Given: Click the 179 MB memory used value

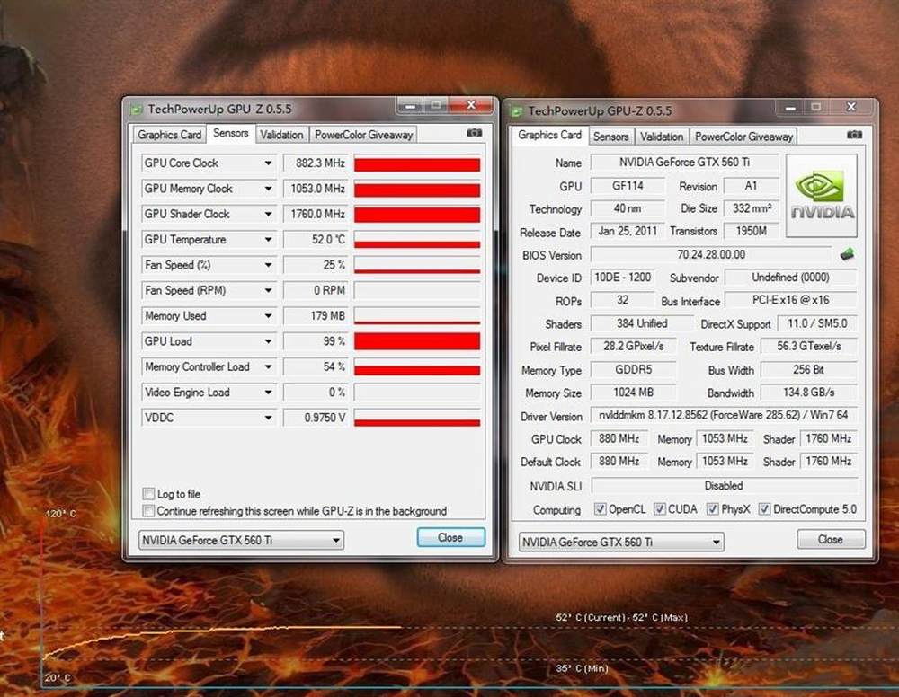Looking at the screenshot, I should (x=316, y=315).
